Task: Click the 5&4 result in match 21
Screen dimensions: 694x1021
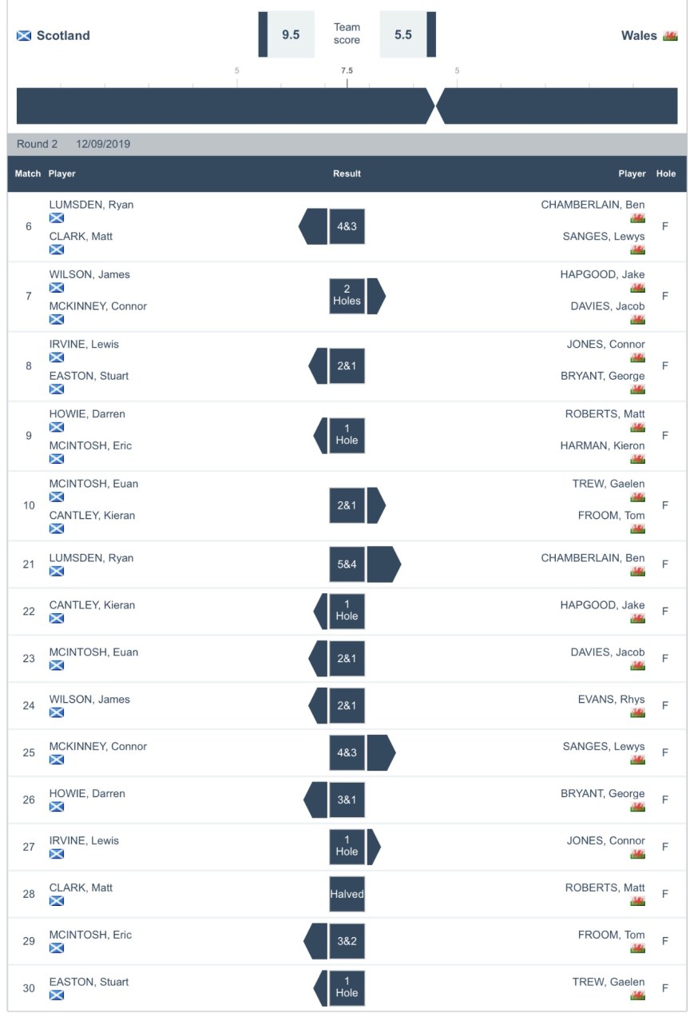Action: [347, 564]
